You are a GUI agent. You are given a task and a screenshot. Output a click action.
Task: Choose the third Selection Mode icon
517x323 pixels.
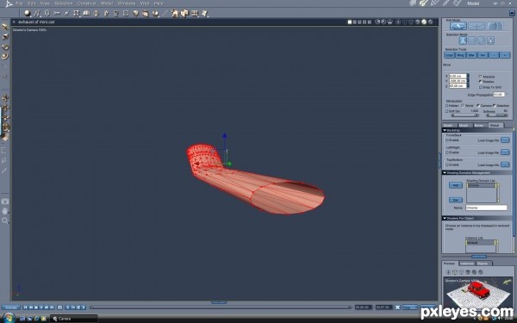click(482, 40)
